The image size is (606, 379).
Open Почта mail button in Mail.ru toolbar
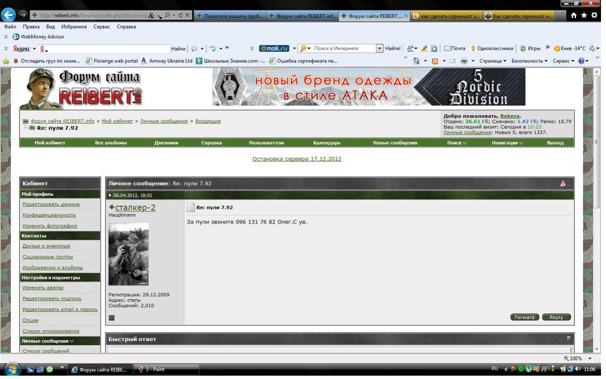pyautogui.click(x=454, y=48)
